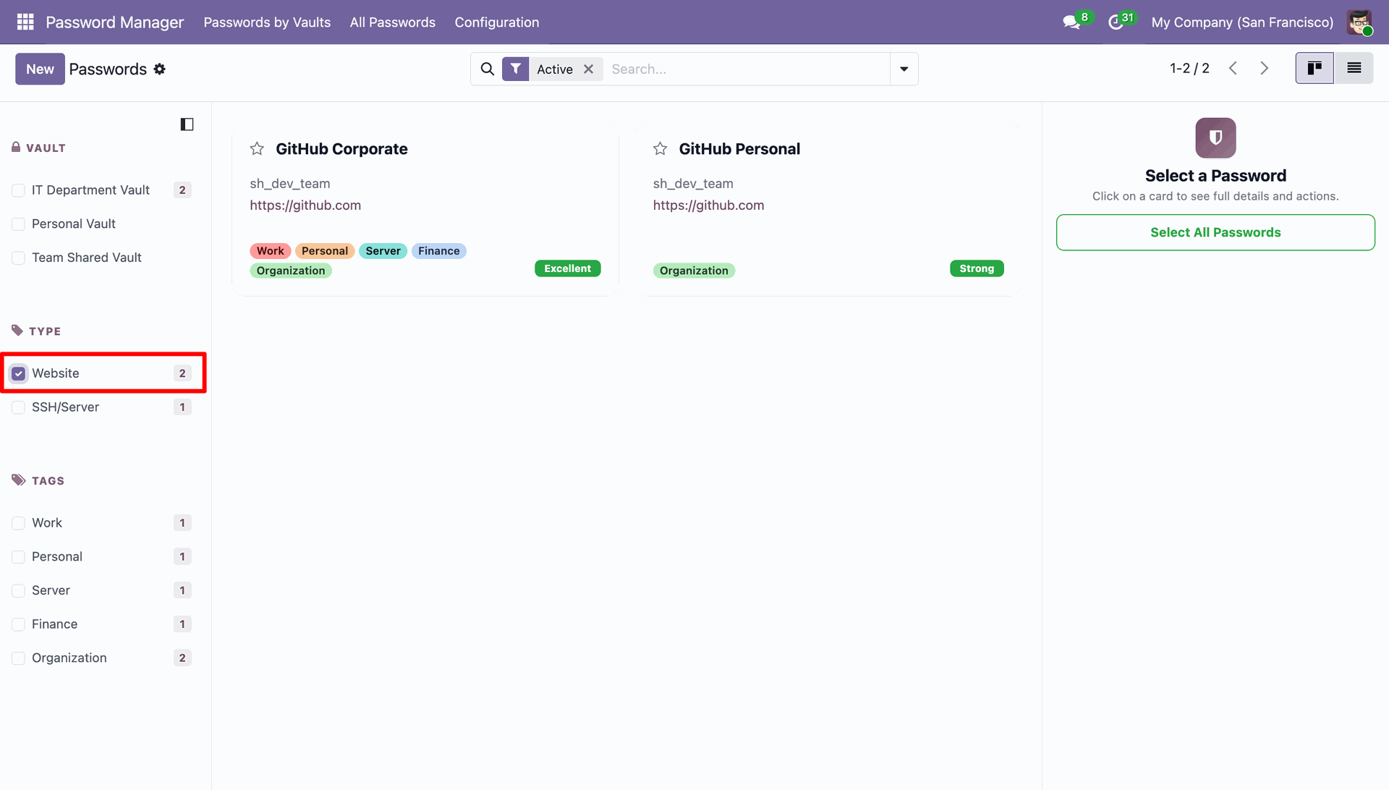Uncheck the Website type filter

19,373
